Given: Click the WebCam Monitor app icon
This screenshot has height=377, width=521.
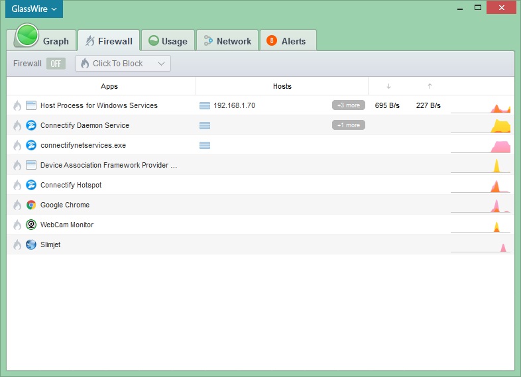Looking at the screenshot, I should [x=31, y=225].
